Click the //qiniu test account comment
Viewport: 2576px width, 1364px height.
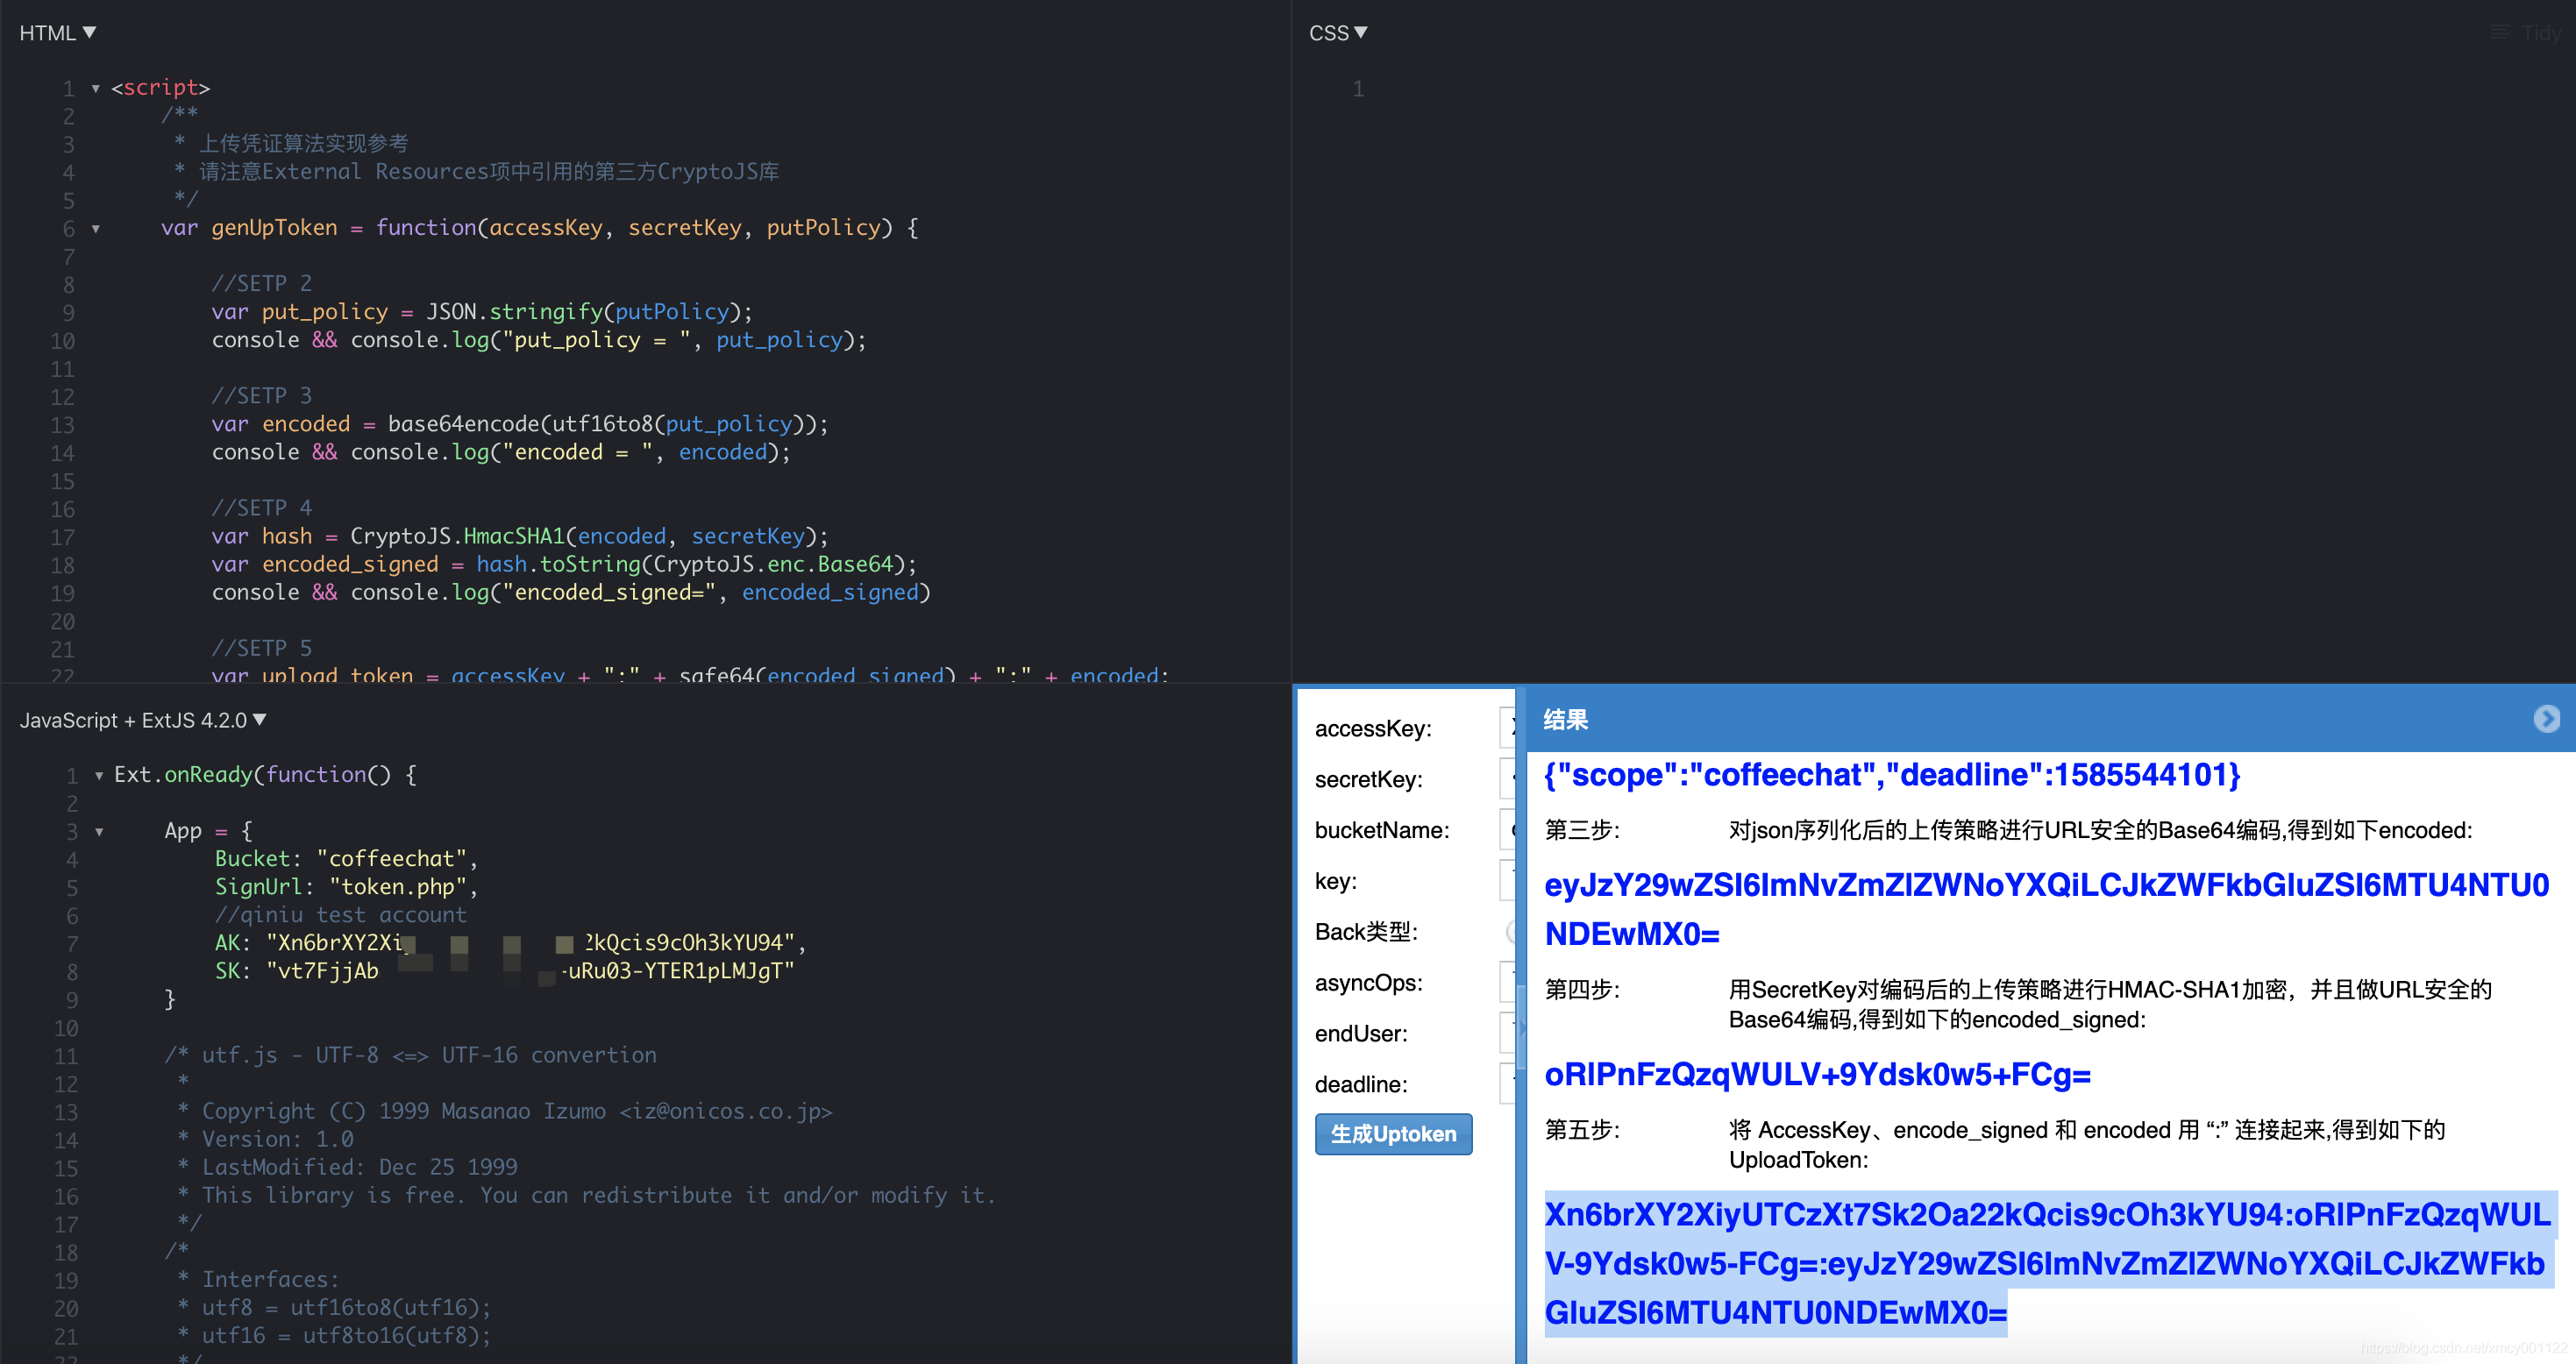tap(340, 915)
